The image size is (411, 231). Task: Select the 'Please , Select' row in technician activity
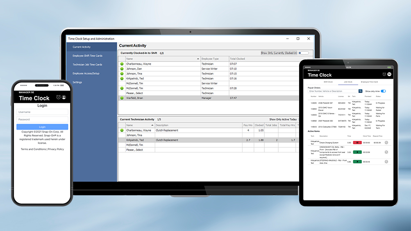coord(134,150)
